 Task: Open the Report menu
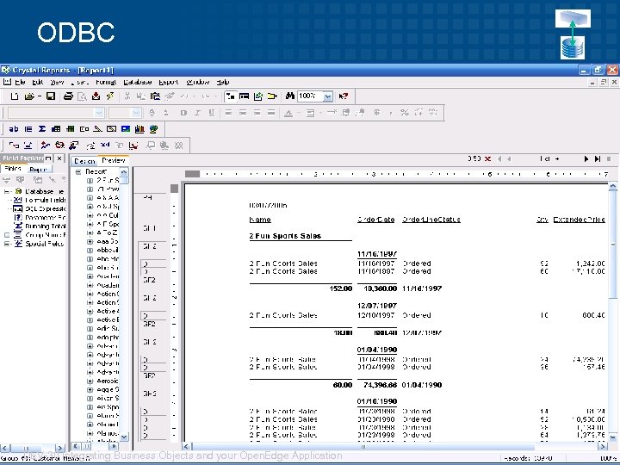click(x=169, y=83)
